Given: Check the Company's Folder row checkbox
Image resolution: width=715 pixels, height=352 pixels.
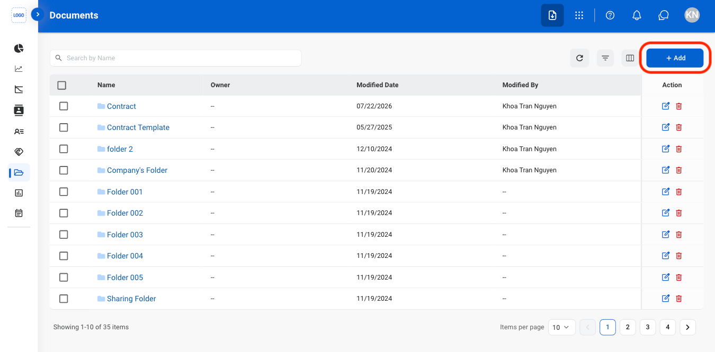Looking at the screenshot, I should coord(64,170).
